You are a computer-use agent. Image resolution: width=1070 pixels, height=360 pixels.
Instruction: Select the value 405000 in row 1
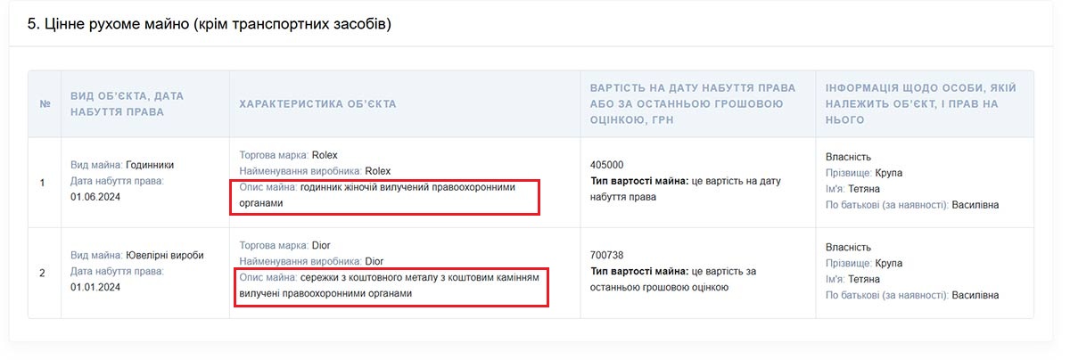[x=607, y=165]
